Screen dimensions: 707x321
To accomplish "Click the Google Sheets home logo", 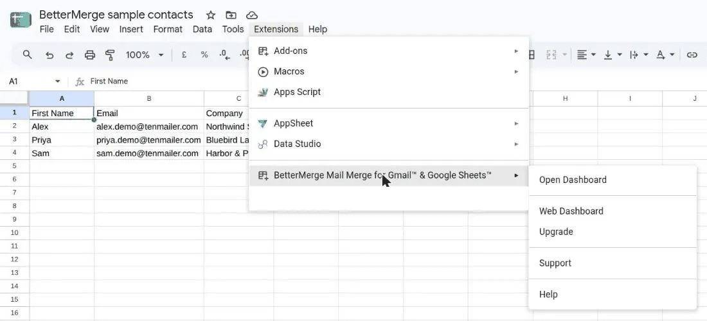I will [21, 20].
